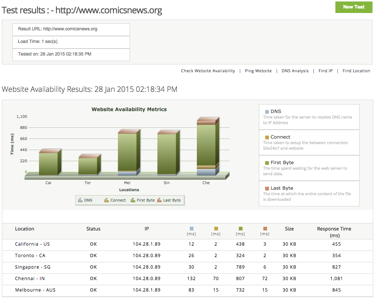The width and height of the screenshot is (374, 299).
Task: Select the California - US row label
Action: [32, 244]
